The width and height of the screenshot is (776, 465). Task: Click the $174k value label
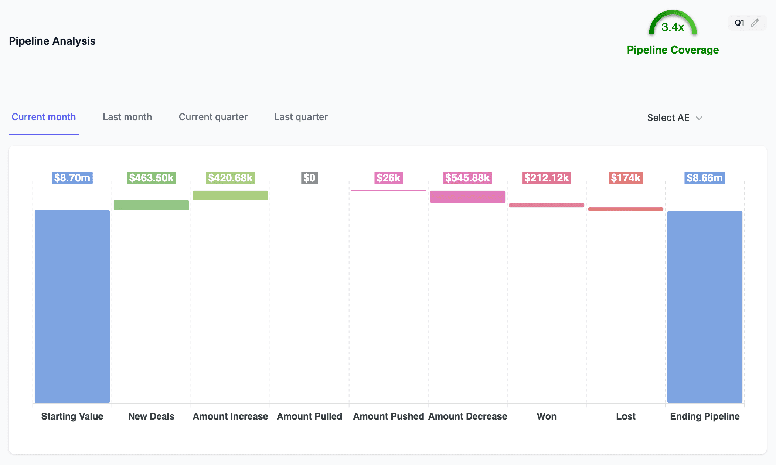pyautogui.click(x=626, y=178)
